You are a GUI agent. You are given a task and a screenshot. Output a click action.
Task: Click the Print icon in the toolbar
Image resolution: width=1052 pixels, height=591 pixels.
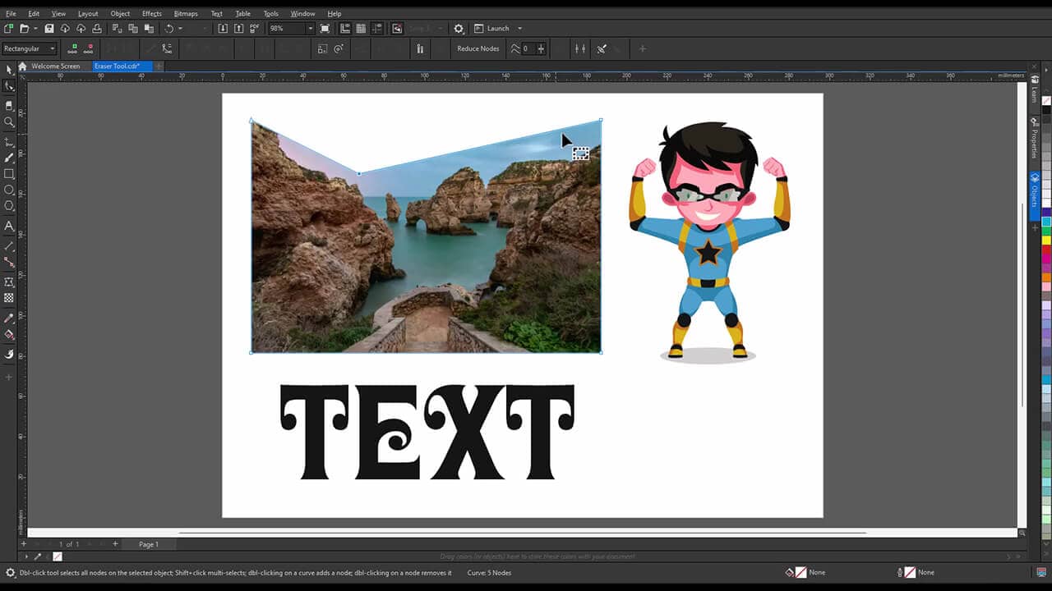coord(97,29)
